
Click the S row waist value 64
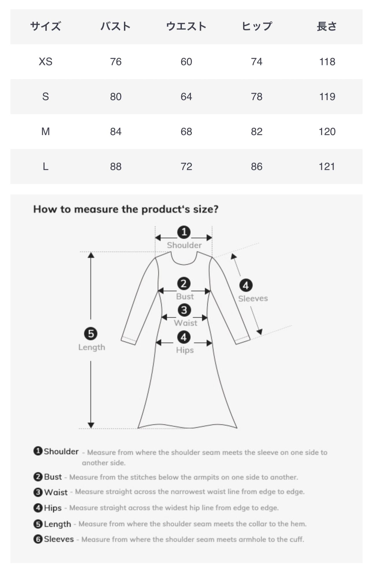pyautogui.click(x=186, y=97)
